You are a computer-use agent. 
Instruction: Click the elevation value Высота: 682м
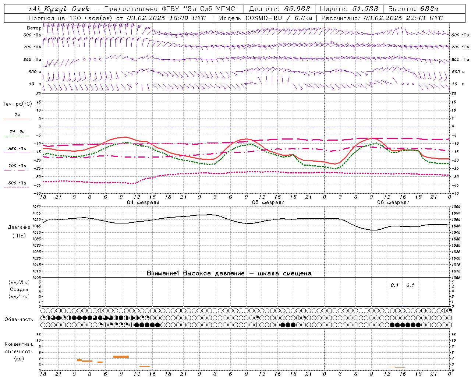coord(414,9)
